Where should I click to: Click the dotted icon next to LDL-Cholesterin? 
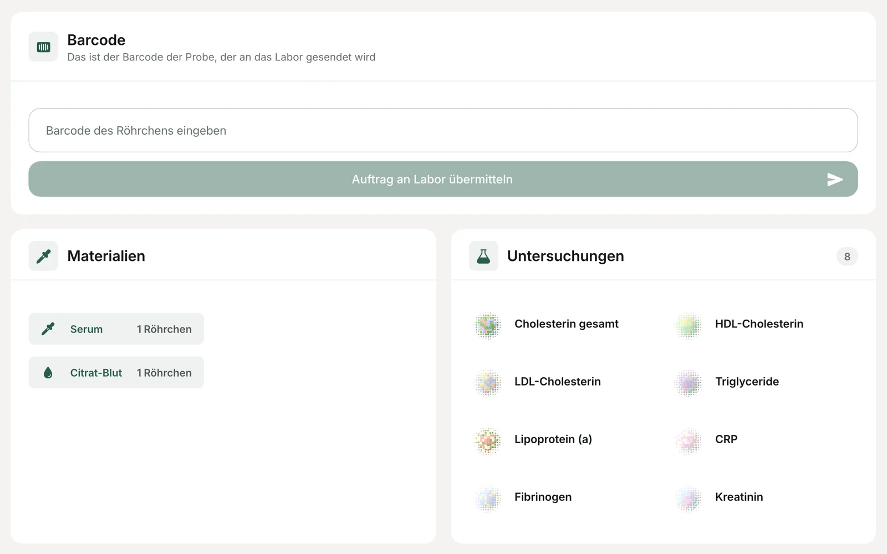point(488,383)
